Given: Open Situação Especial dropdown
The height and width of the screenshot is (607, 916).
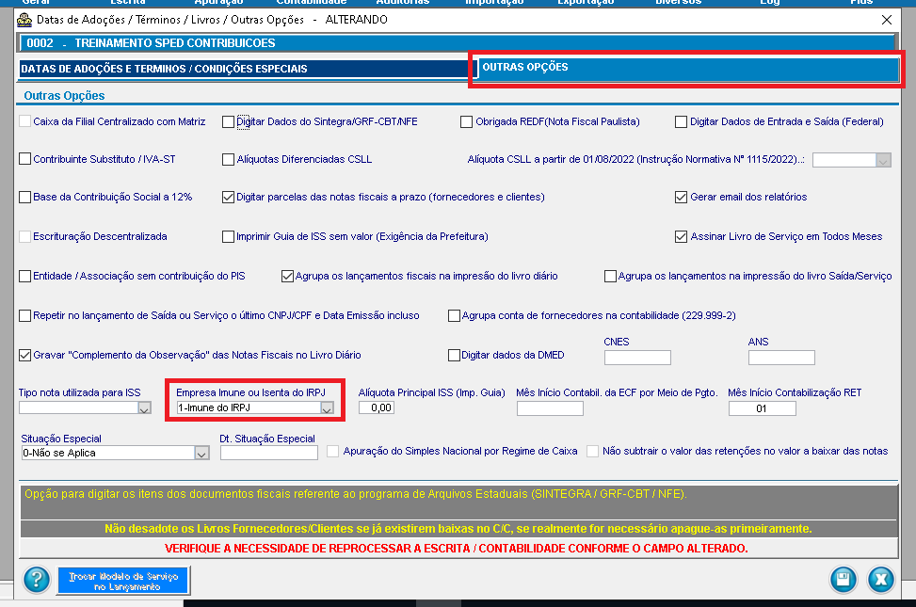Looking at the screenshot, I should pyautogui.click(x=201, y=454).
